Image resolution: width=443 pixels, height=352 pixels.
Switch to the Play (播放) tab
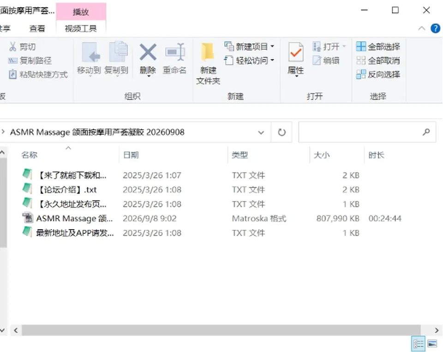pyautogui.click(x=81, y=12)
